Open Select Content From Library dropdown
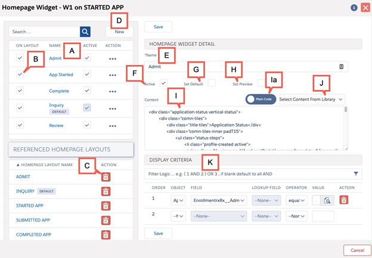372x258 pixels. 311,99
